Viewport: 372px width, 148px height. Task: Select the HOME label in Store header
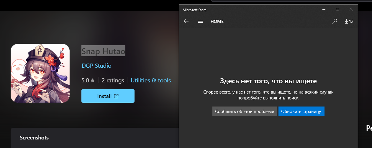(217, 21)
